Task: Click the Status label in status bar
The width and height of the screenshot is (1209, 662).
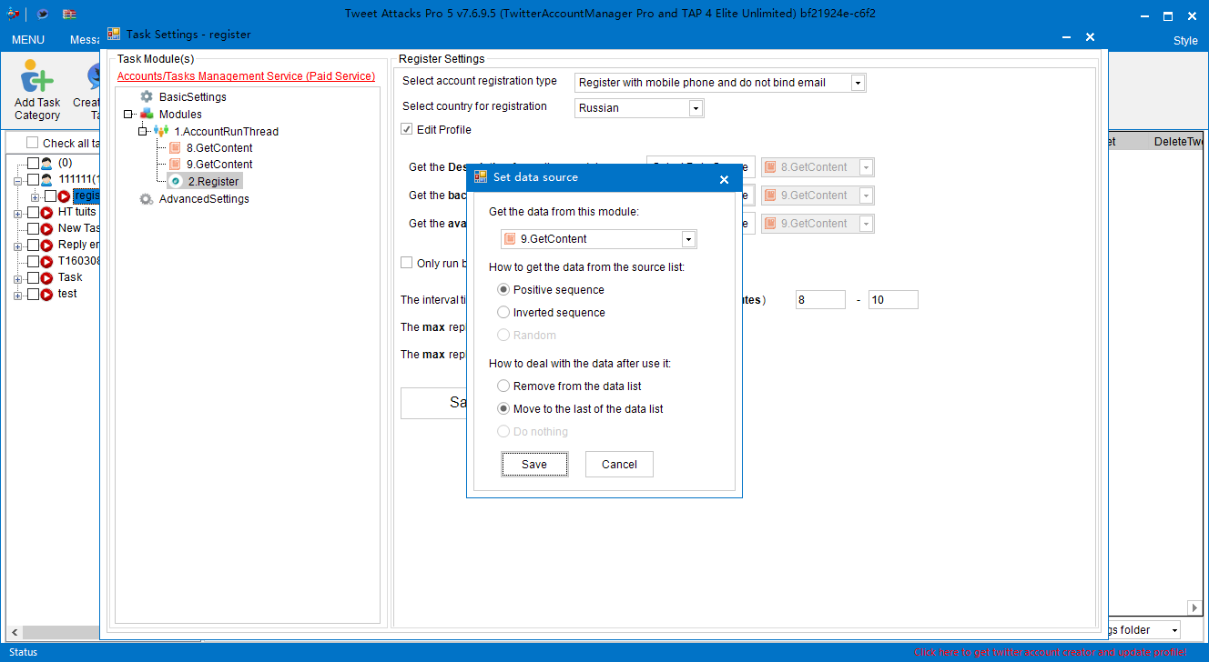Action: (x=23, y=652)
